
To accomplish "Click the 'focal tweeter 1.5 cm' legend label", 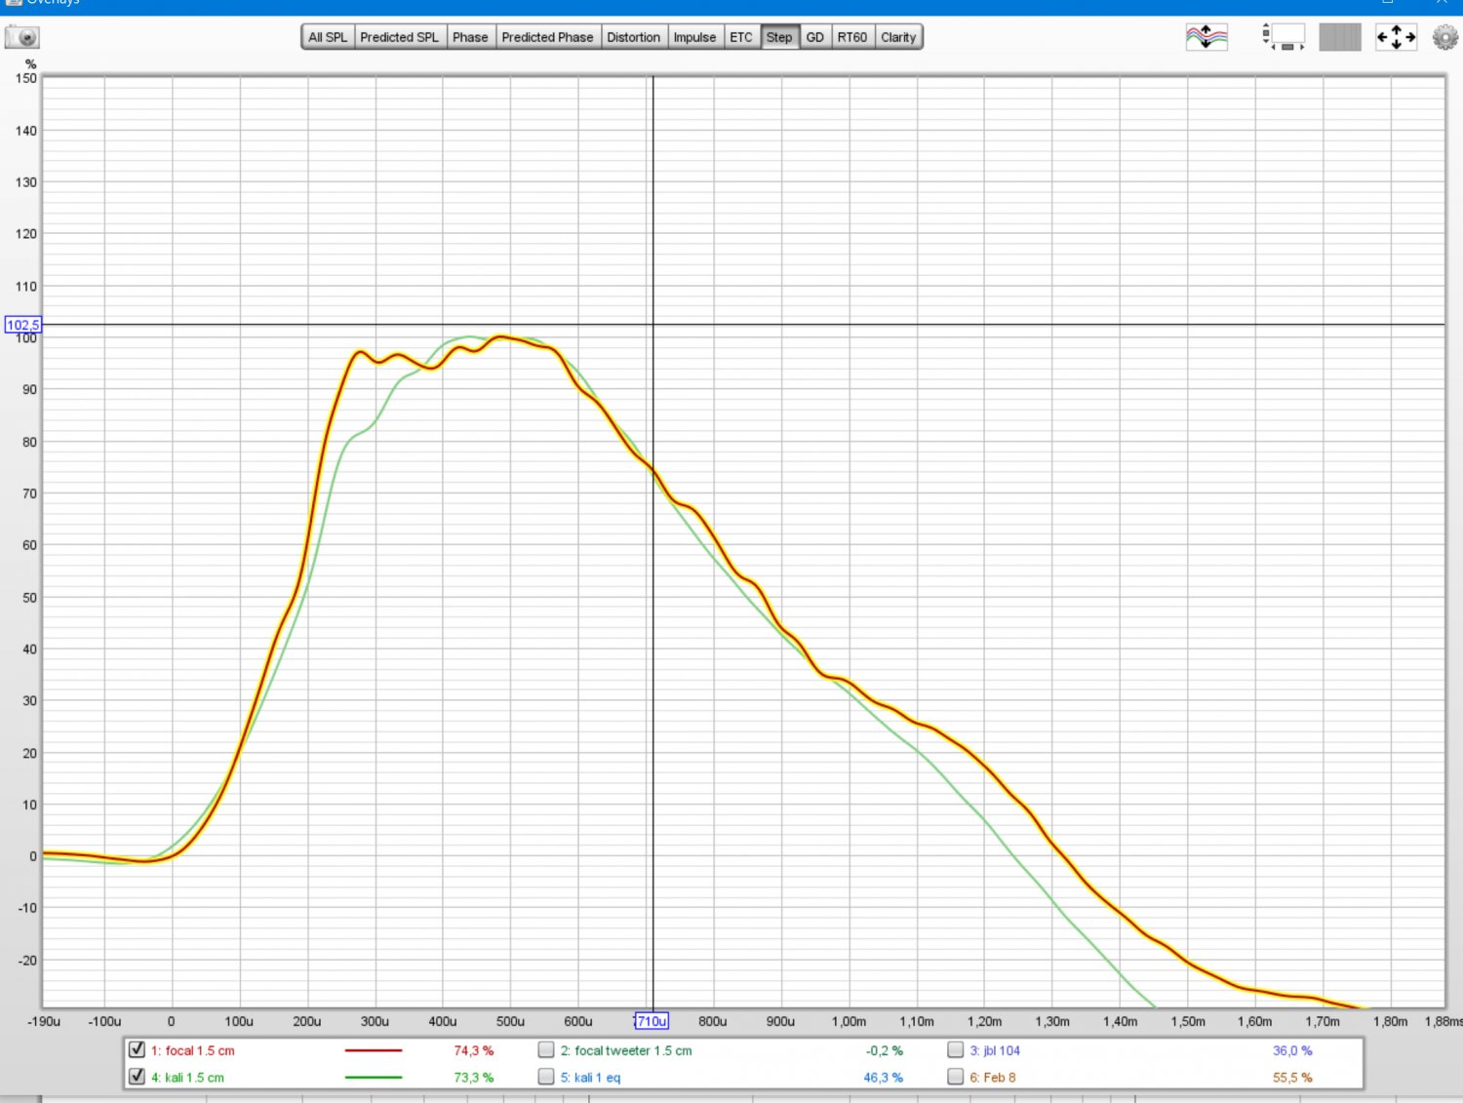I will (626, 1050).
